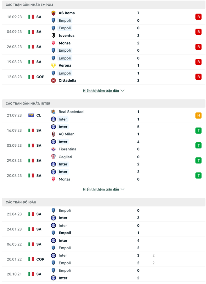Click the Inter club badge next to AC Milan
The width and height of the screenshot is (206, 284).
pos(54,127)
